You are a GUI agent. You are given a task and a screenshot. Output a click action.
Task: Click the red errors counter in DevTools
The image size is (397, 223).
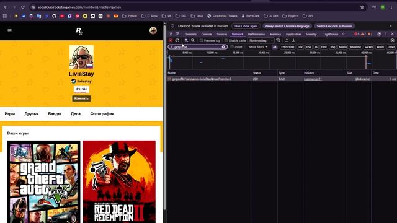click(x=357, y=34)
